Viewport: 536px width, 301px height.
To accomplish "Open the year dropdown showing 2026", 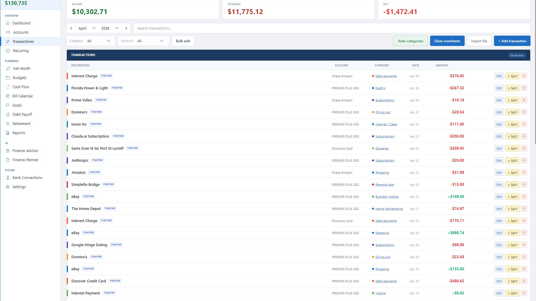I will tap(110, 28).
